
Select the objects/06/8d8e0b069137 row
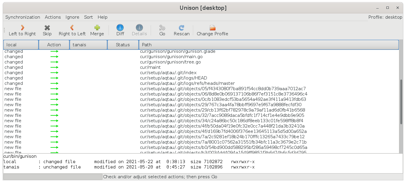pos(201,94)
